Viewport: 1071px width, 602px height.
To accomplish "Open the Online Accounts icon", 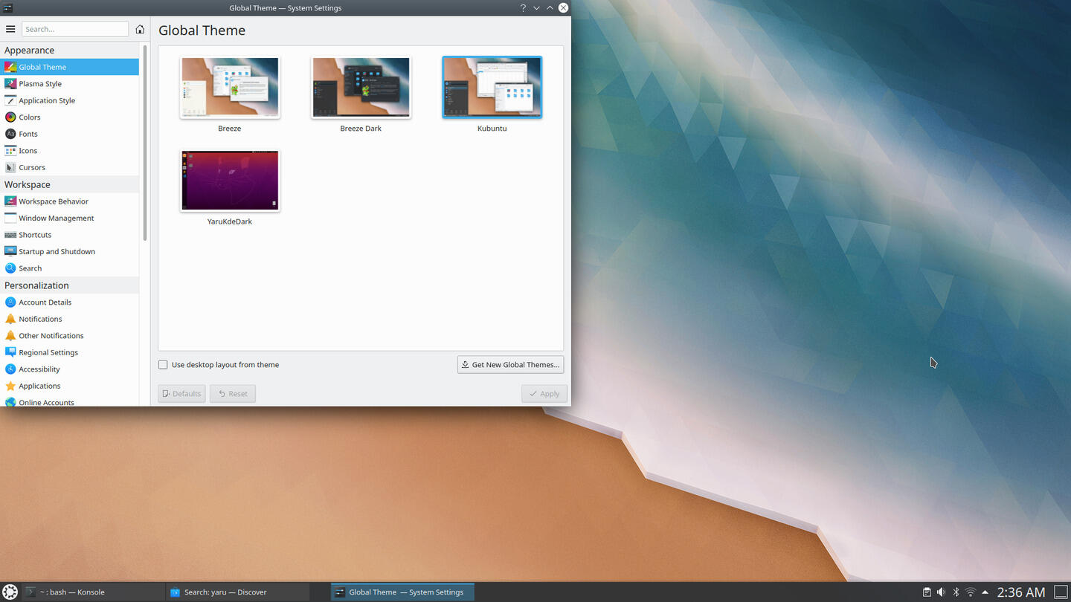I will click(10, 402).
